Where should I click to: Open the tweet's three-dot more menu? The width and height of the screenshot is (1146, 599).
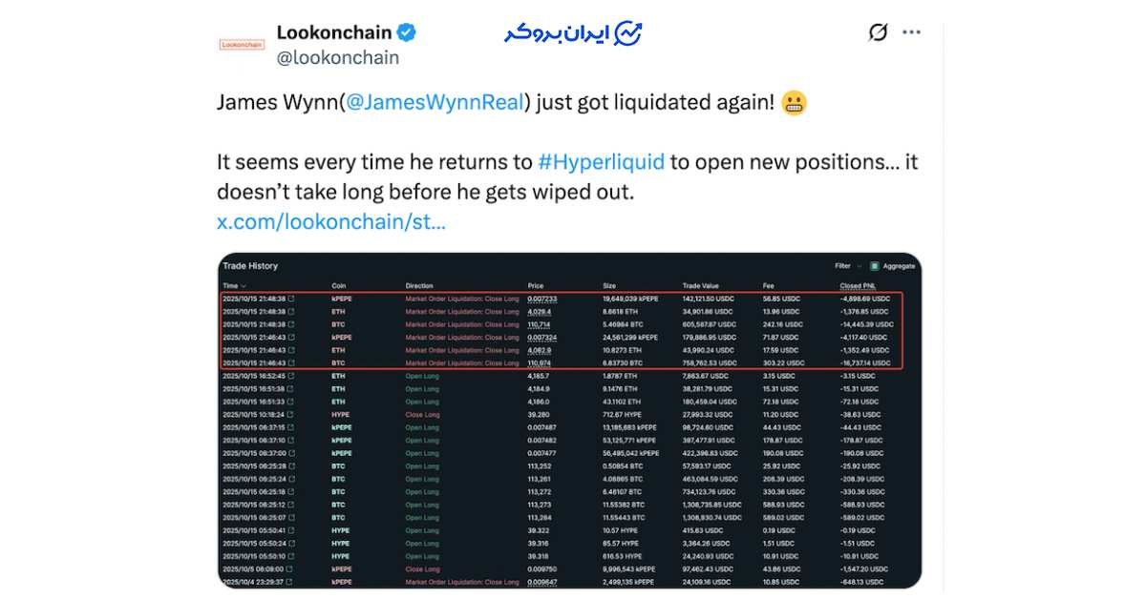[x=912, y=32]
